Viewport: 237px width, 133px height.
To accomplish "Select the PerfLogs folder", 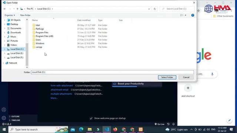I will (x=40, y=29).
